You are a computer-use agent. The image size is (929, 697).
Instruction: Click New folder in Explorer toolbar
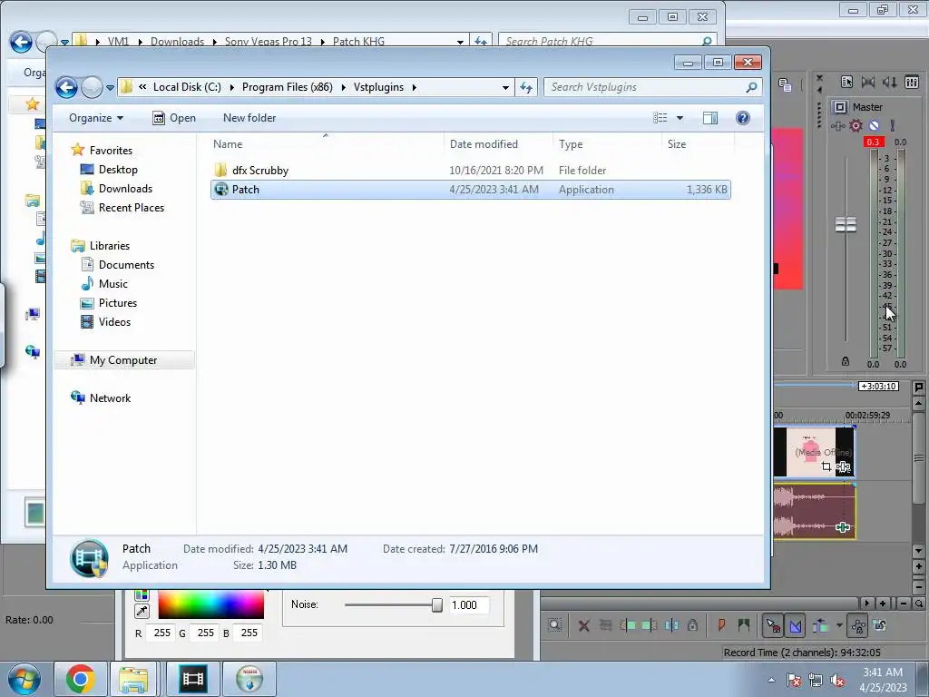coord(249,118)
